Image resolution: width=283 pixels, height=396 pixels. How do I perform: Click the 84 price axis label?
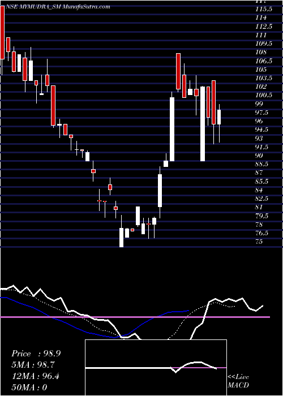pyautogui.click(x=259, y=190)
